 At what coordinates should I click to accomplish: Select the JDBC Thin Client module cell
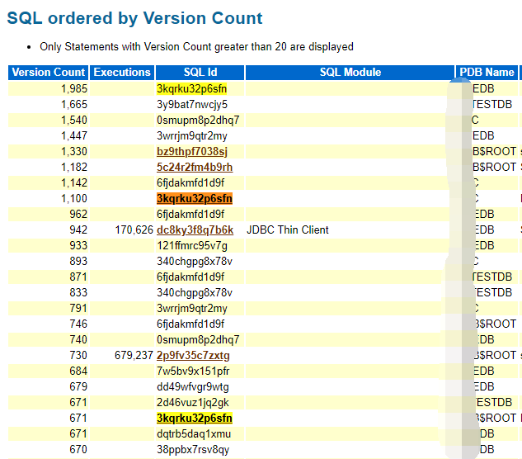tap(288, 230)
